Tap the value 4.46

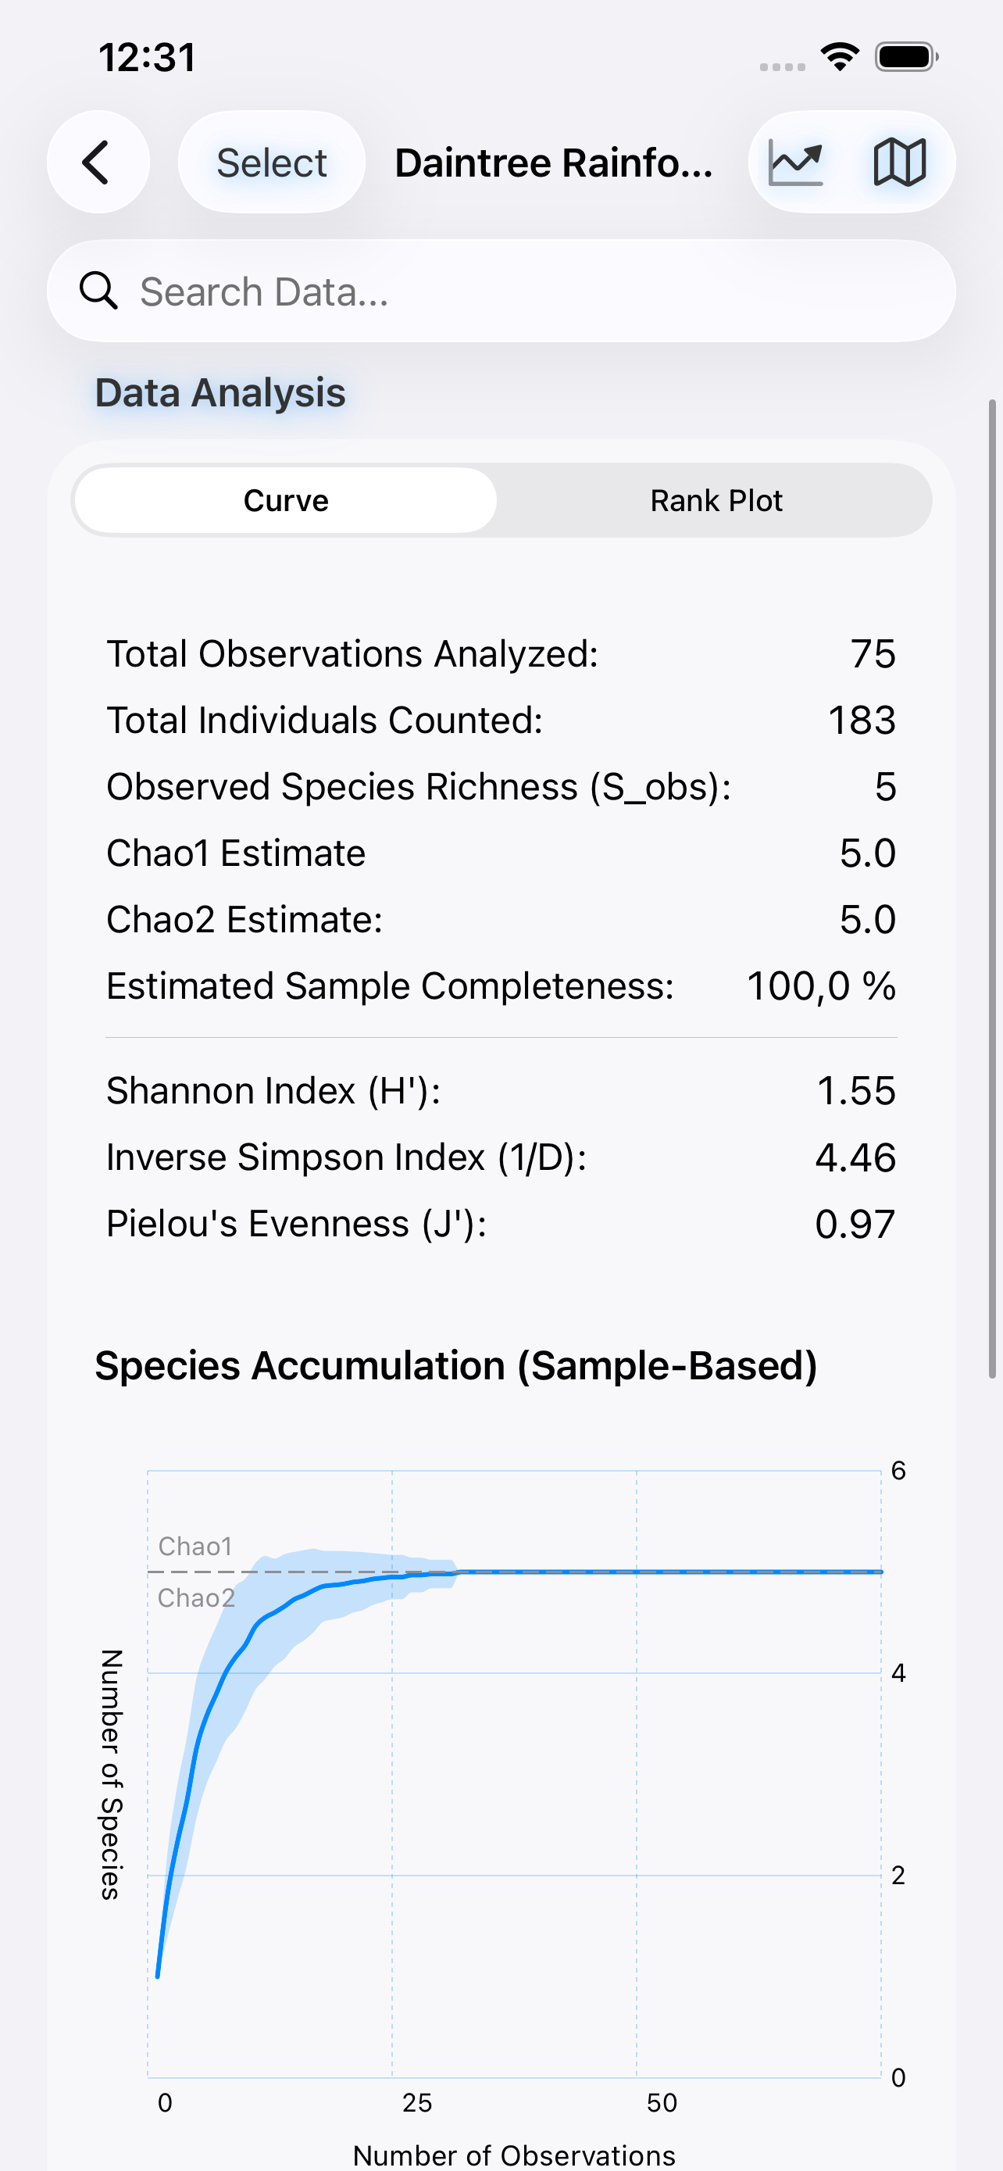tap(855, 1157)
